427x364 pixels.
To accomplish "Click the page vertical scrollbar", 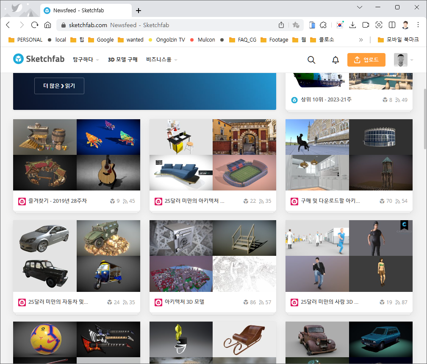I will pos(425,119).
